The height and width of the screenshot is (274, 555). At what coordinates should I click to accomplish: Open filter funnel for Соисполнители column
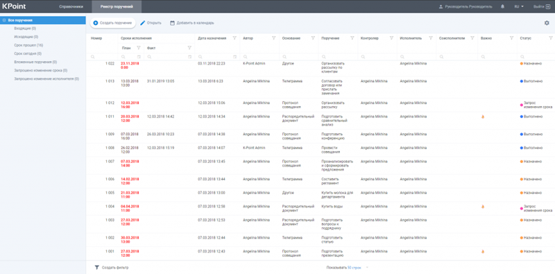[472, 38]
